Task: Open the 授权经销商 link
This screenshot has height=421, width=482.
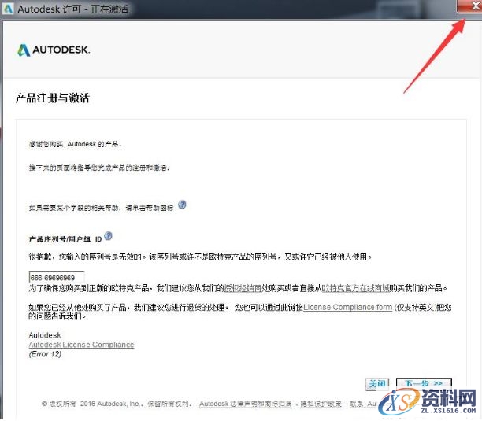Action: [x=243, y=288]
